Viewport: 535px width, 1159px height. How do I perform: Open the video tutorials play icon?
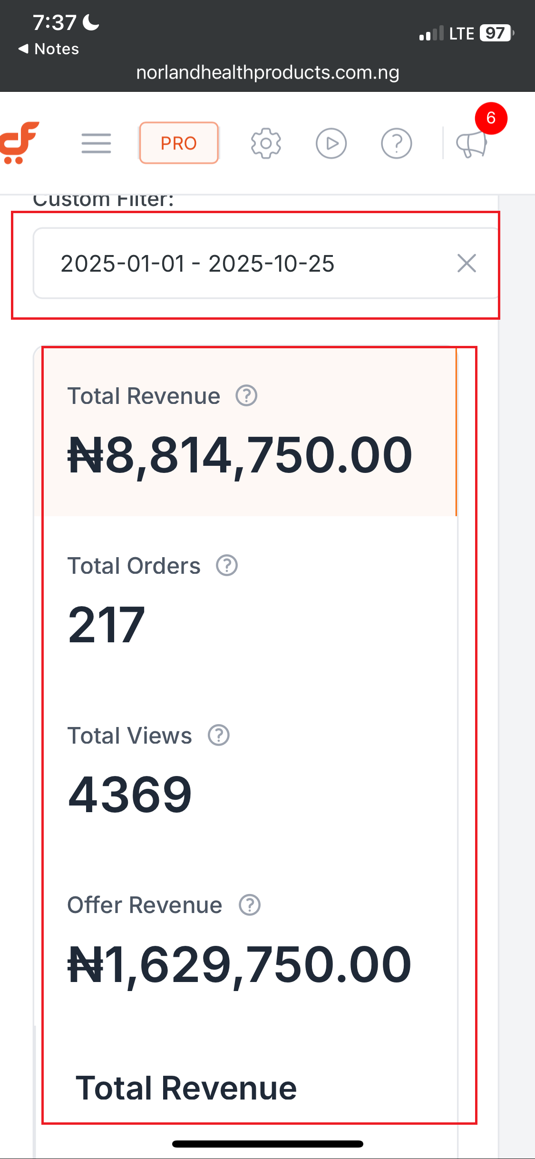click(x=331, y=143)
